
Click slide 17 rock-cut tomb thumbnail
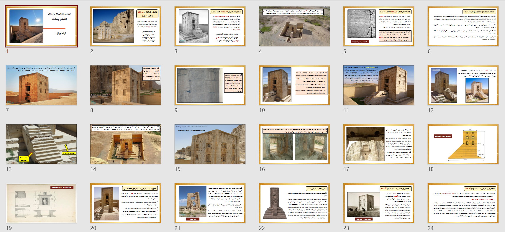point(379,144)
